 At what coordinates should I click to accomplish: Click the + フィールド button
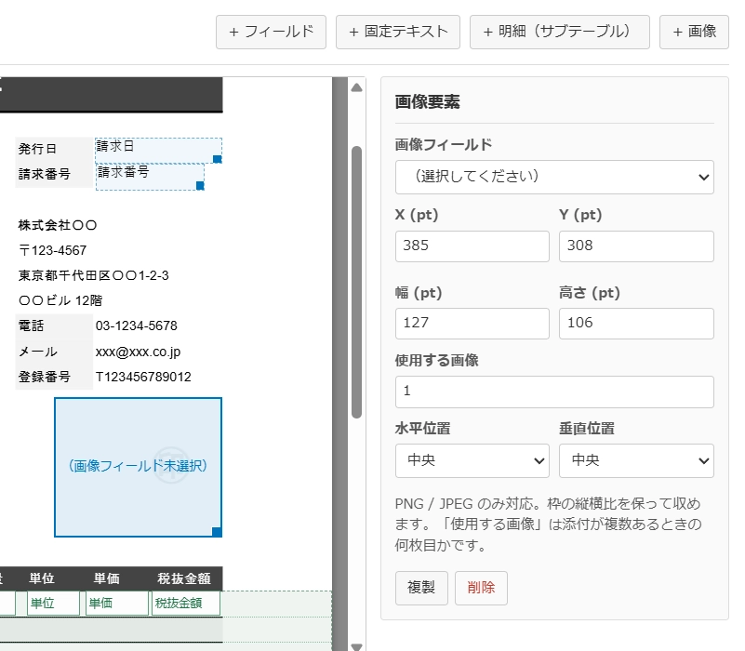click(x=271, y=32)
